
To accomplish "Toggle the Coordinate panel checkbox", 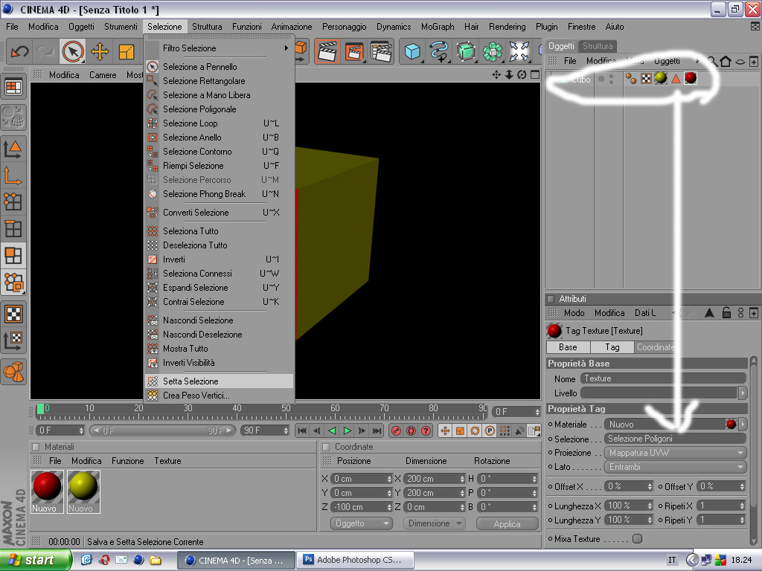I will [x=326, y=447].
